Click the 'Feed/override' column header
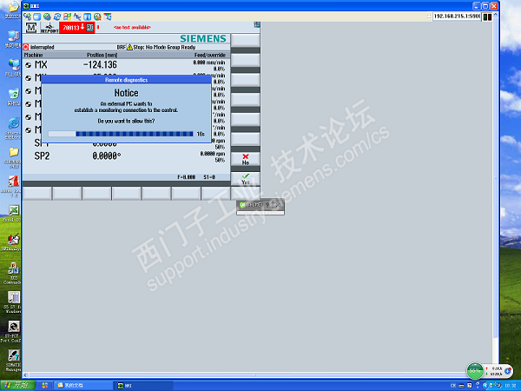Image resolution: width=521 pixels, height=391 pixels. [x=210, y=55]
